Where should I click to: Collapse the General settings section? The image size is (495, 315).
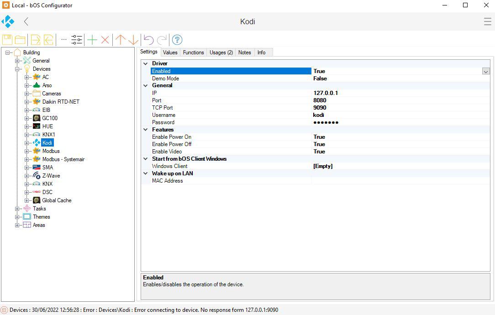click(x=146, y=85)
